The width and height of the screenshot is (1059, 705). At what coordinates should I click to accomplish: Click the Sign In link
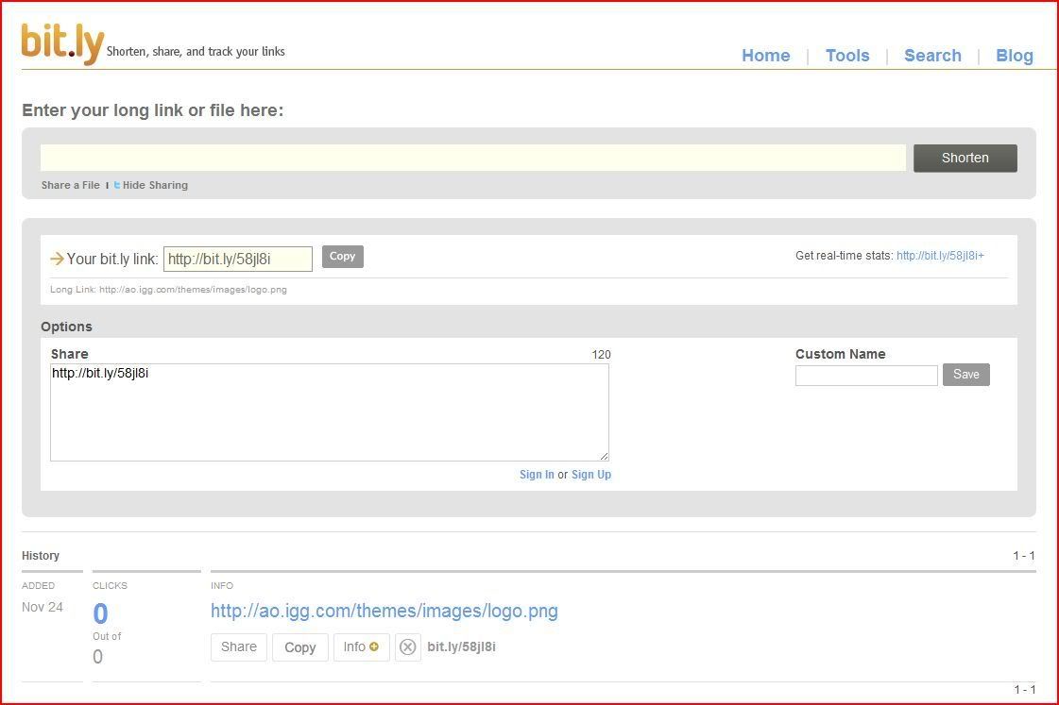[537, 475]
